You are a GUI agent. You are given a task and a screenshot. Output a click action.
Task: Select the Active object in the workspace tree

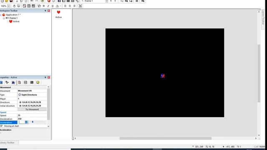[16, 21]
